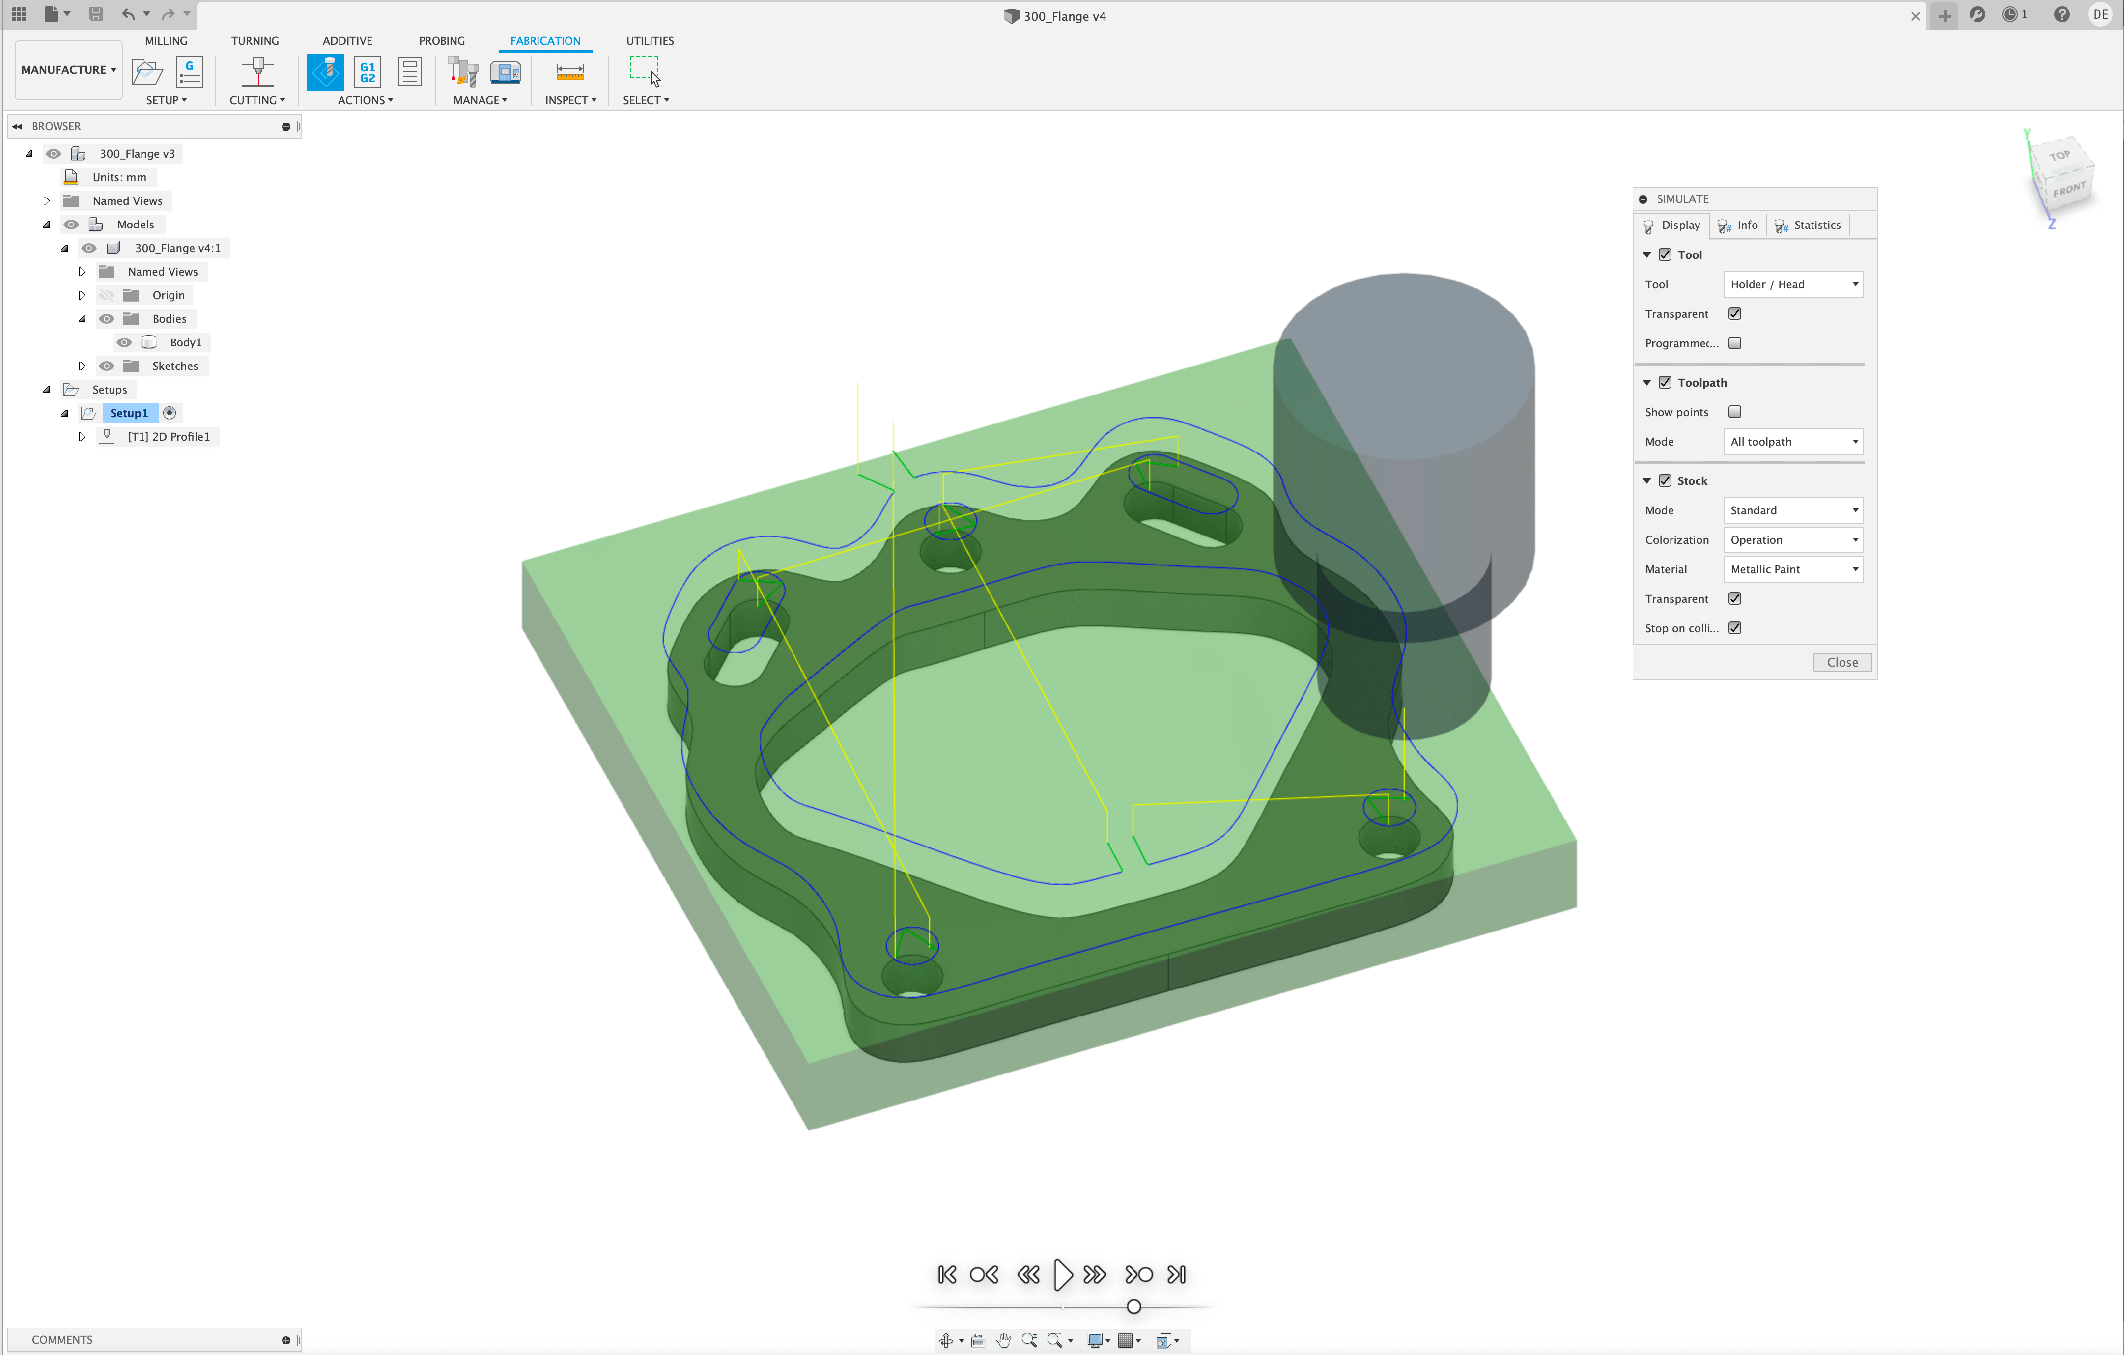Click the simulation progress slider handle
This screenshot has height=1355, width=2124.
click(1133, 1306)
